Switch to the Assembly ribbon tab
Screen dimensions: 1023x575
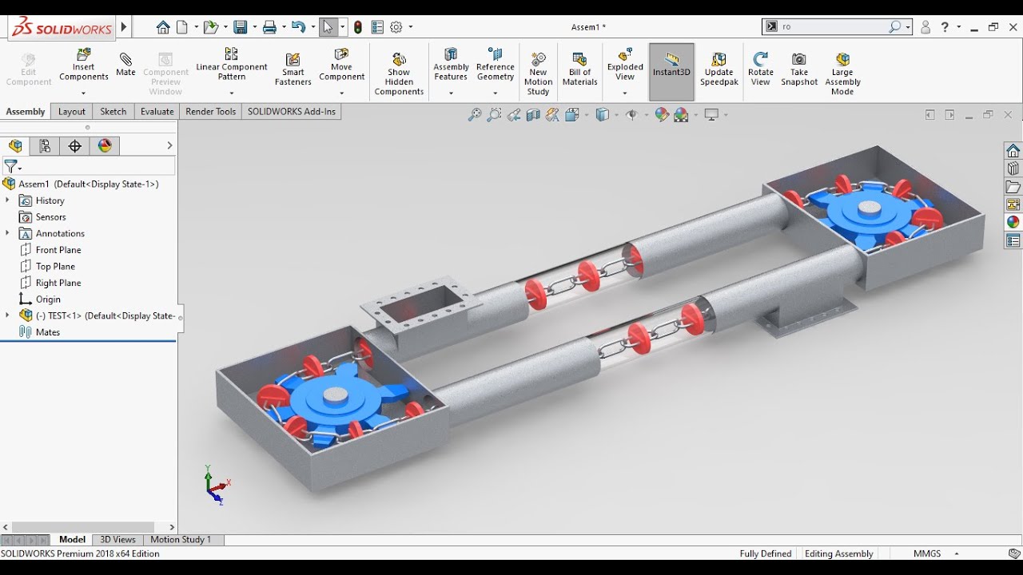click(26, 112)
